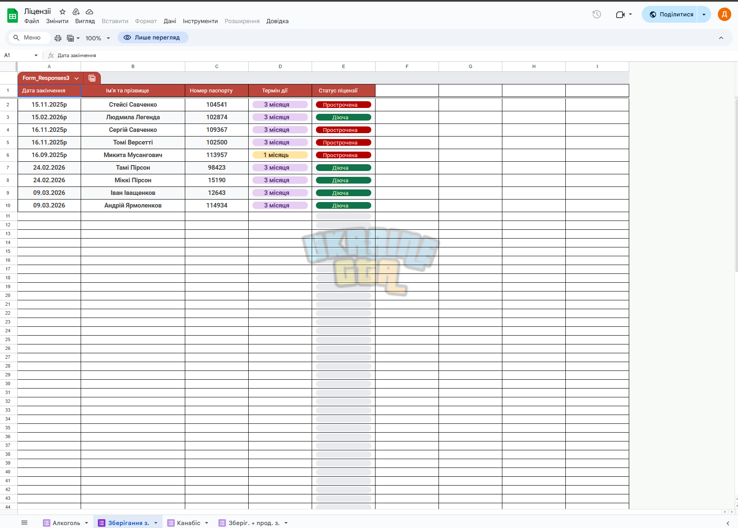Click the video meeting camera icon
This screenshot has width=738, height=528.
click(620, 14)
